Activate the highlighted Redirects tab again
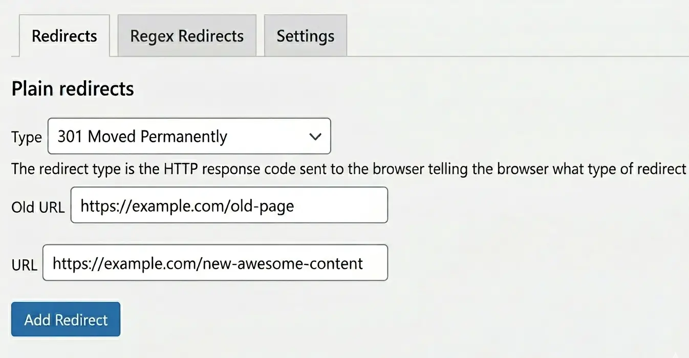 pos(64,36)
